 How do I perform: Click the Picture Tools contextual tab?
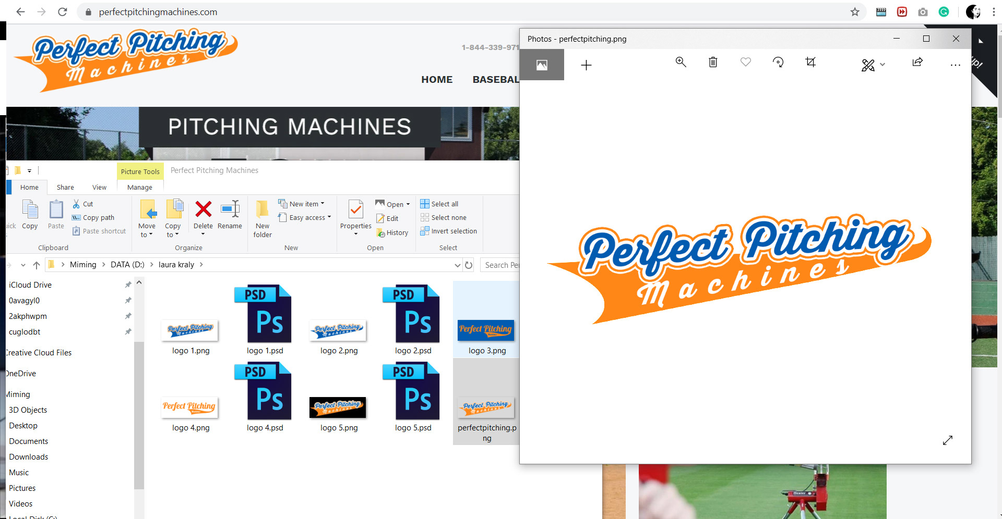pos(140,171)
